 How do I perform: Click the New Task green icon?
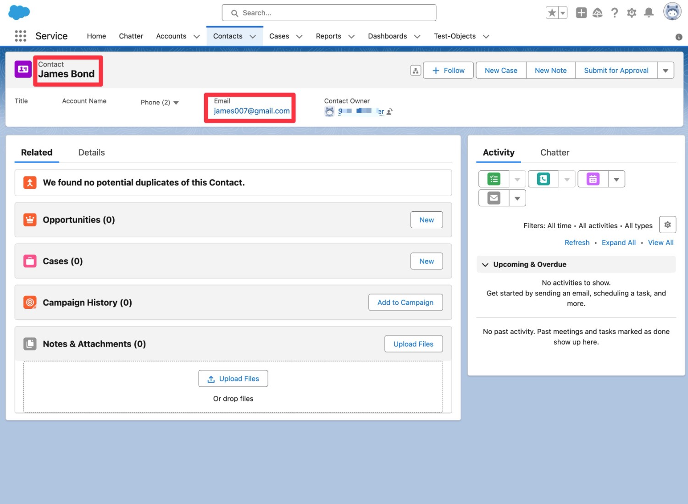tap(494, 179)
